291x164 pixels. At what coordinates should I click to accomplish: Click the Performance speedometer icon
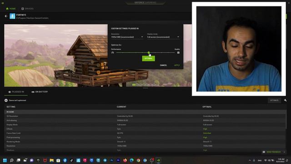pos(113,53)
